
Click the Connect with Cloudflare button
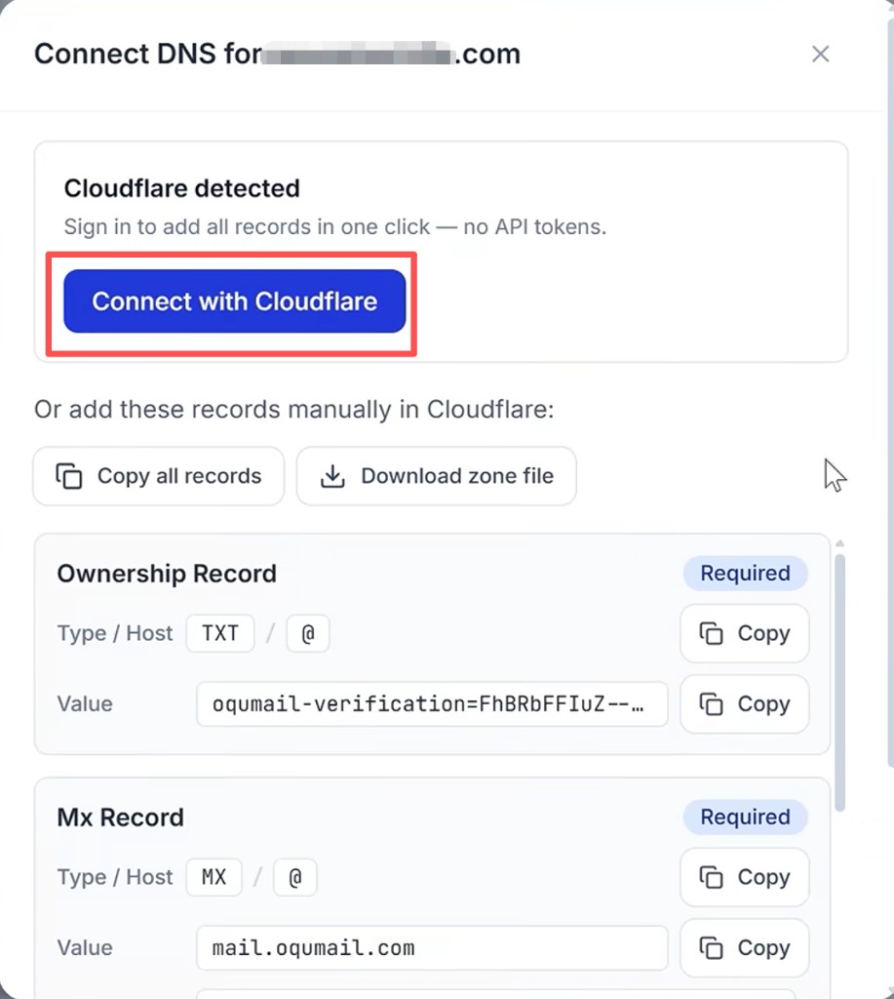coord(234,301)
